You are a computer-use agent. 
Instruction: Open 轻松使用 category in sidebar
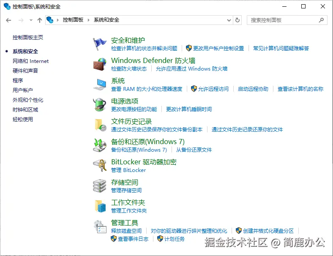[x=22, y=119]
